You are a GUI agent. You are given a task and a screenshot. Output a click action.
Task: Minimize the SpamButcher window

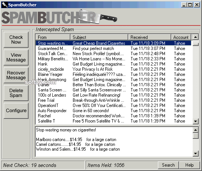tap(184, 5)
